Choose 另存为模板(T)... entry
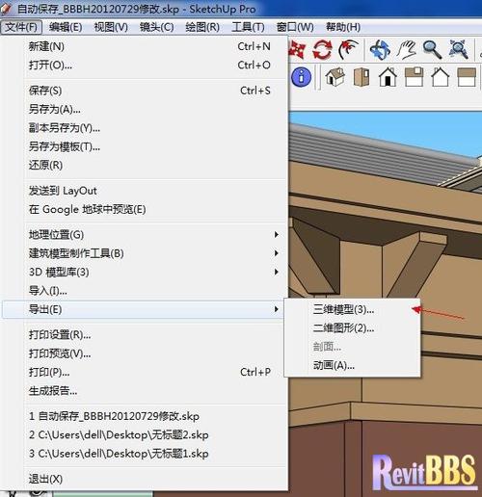The height and width of the screenshot is (497, 482). click(145, 146)
